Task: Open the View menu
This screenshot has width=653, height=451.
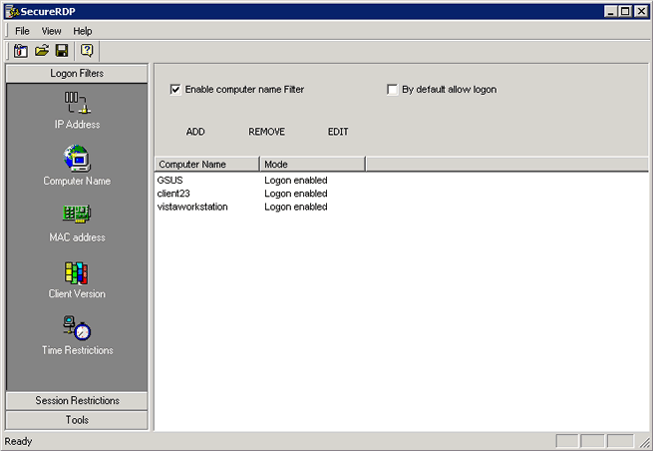Action: tap(51, 31)
